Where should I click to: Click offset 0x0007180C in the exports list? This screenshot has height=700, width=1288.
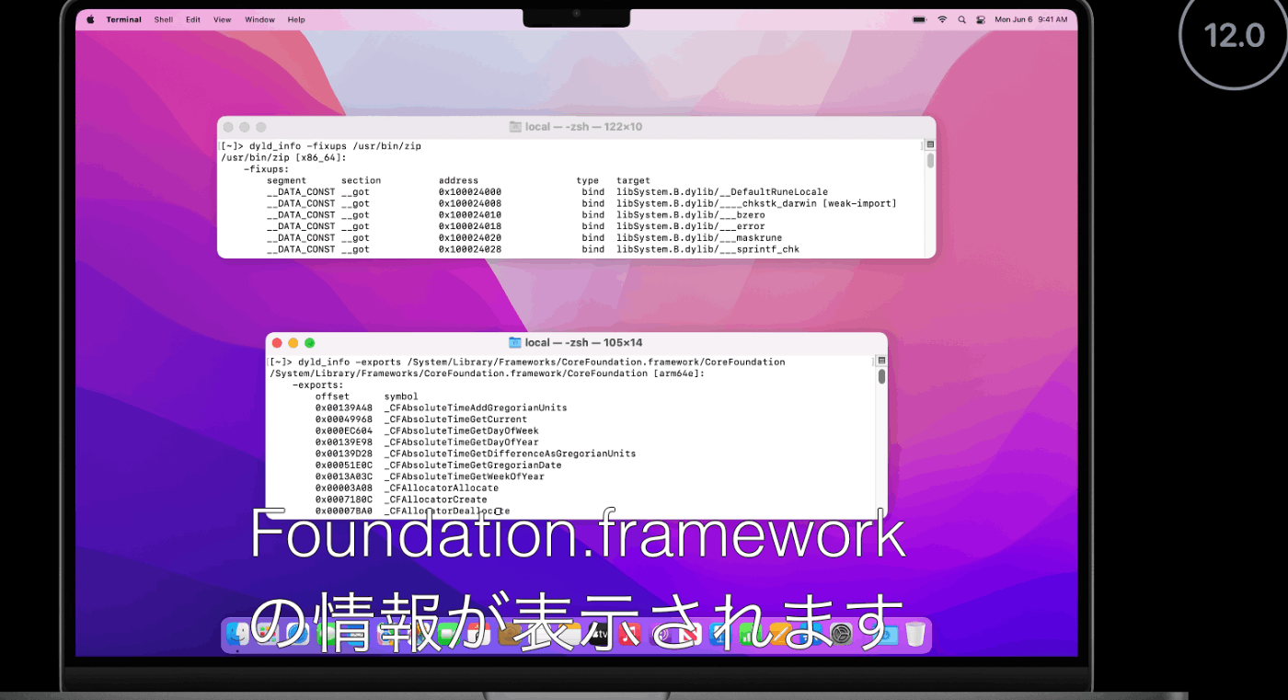344,499
